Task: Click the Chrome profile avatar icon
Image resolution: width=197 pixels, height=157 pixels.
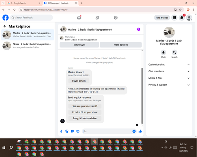Action: click(x=188, y=10)
